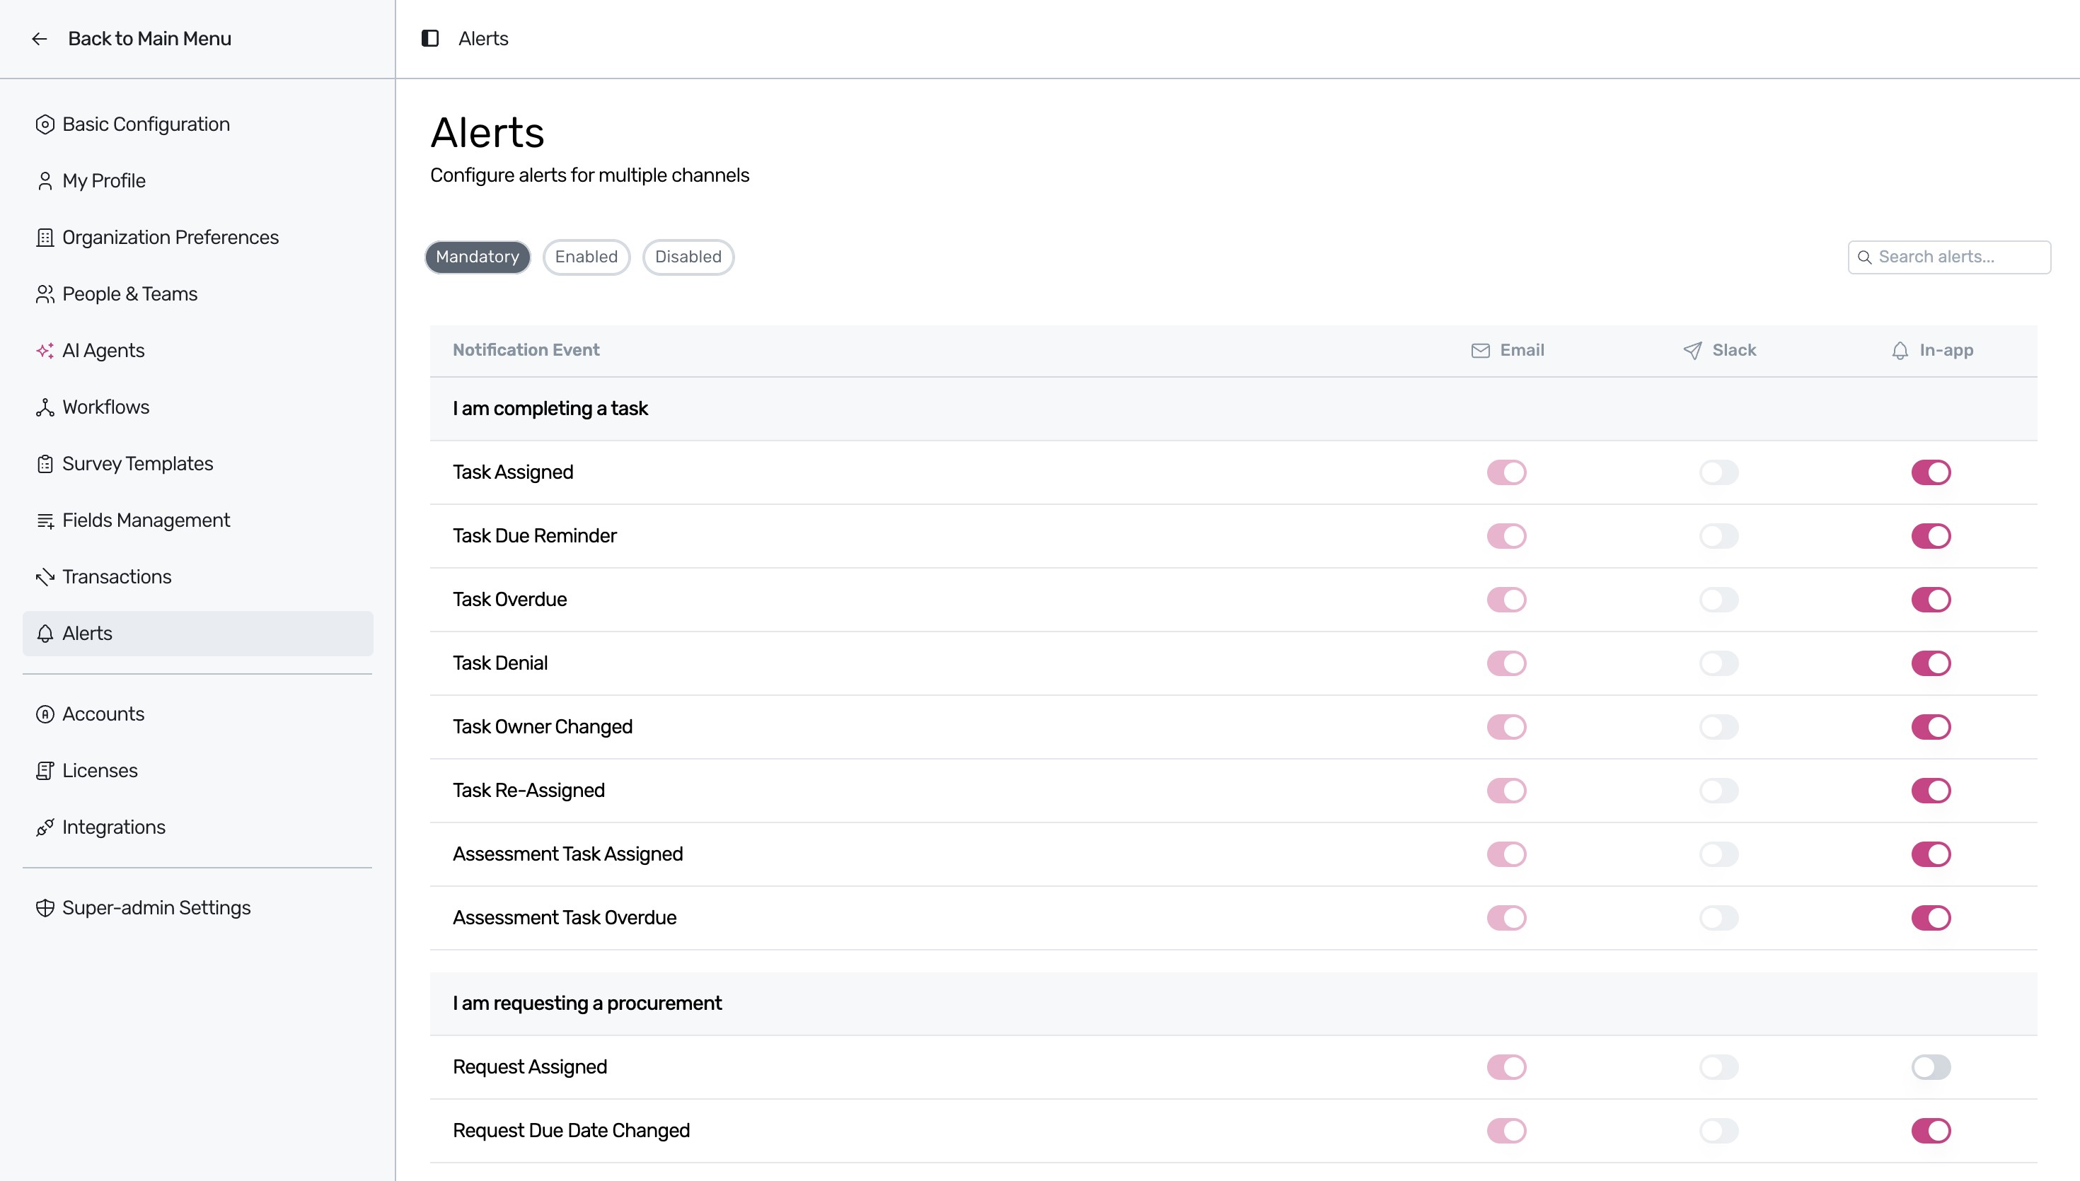Image resolution: width=2080 pixels, height=1181 pixels.
Task: Click the My Profile person icon
Action: (45, 181)
